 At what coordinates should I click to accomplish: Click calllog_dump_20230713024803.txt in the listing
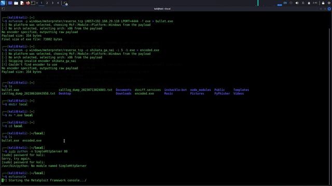pos(86,90)
